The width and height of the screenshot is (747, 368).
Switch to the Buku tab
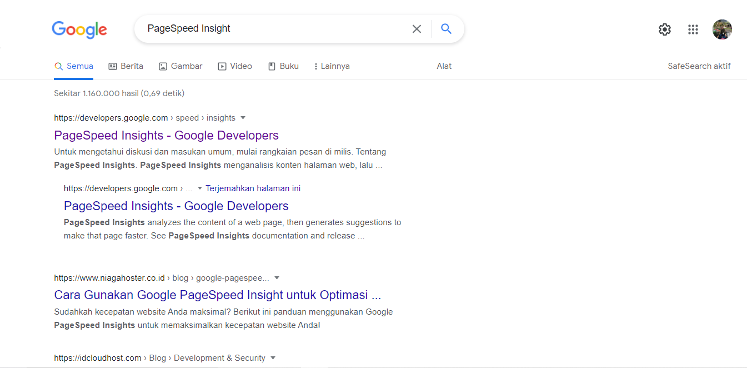(283, 66)
